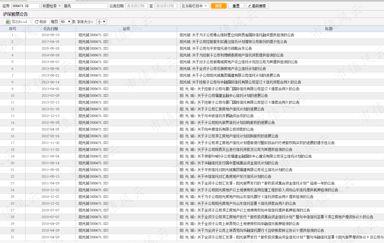Click the orange 搜索 button
The width and height of the screenshot is (384, 243).
[218, 6]
